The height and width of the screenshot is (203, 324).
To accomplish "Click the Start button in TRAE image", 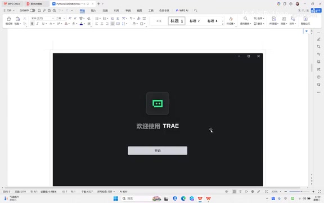I will 157,151.
